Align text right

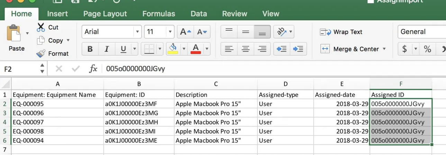[262, 49]
